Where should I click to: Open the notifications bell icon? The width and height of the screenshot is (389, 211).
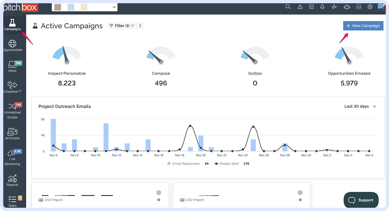point(322,7)
